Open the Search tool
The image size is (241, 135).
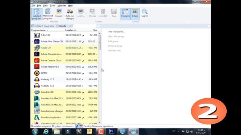click(x=145, y=13)
